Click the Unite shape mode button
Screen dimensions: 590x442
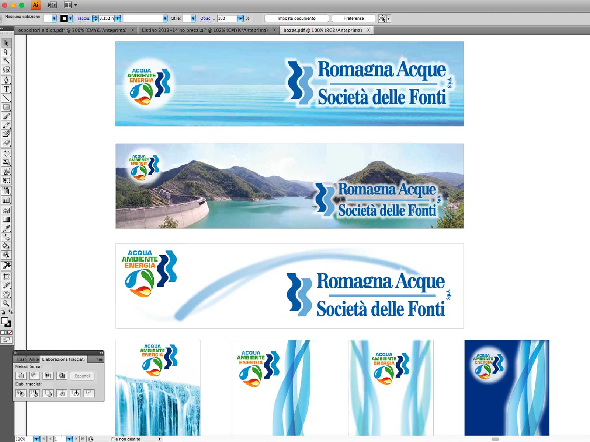pyautogui.click(x=21, y=376)
